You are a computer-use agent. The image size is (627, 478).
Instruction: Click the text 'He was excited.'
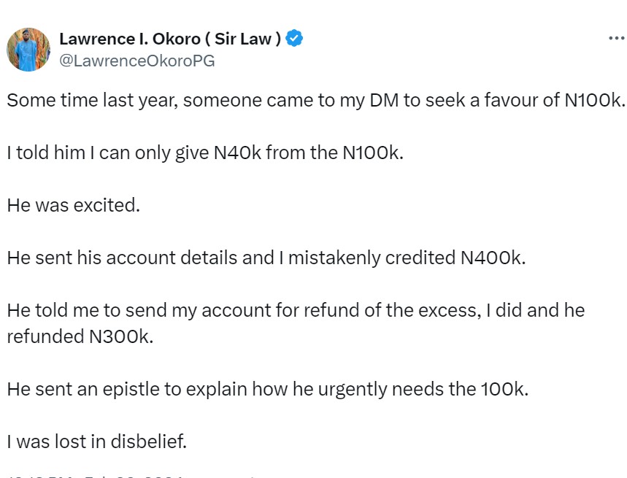73,205
